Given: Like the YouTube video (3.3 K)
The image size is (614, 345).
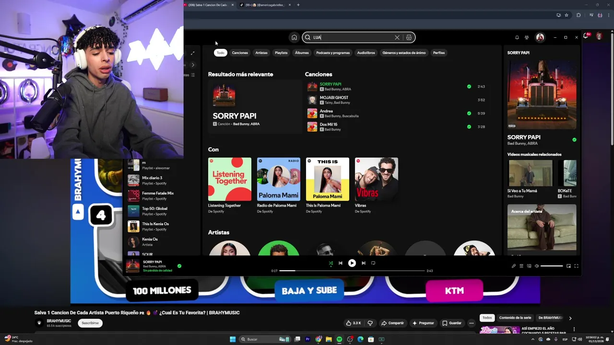Looking at the screenshot, I should click(x=354, y=323).
